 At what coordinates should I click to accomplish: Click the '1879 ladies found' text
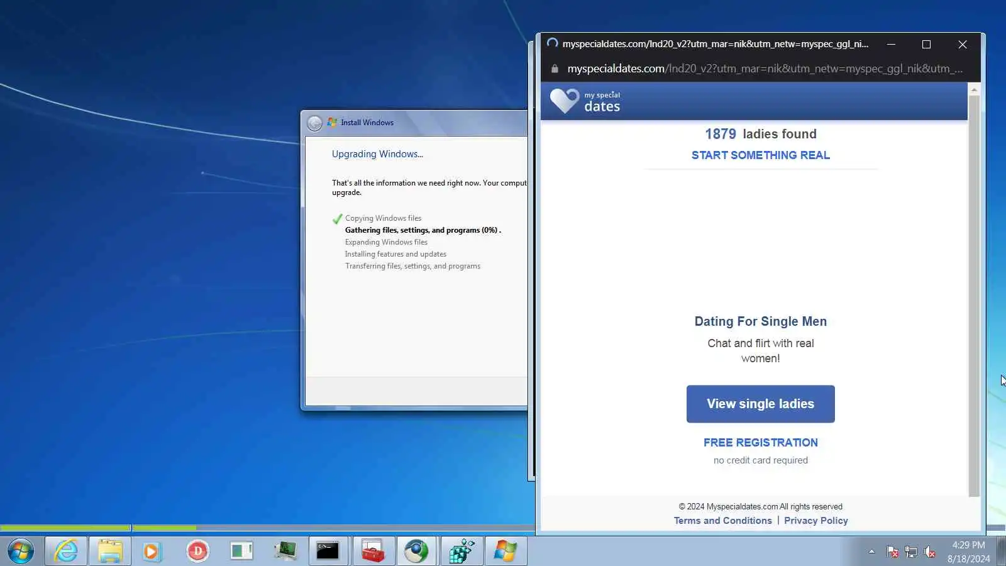coord(760,134)
